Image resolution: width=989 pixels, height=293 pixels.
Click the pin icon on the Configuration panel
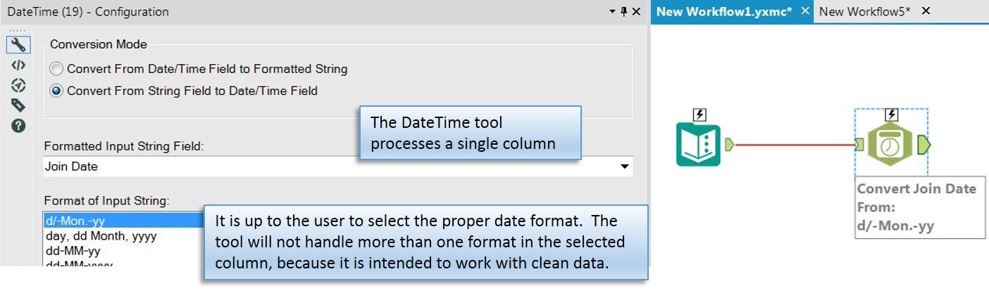623,11
